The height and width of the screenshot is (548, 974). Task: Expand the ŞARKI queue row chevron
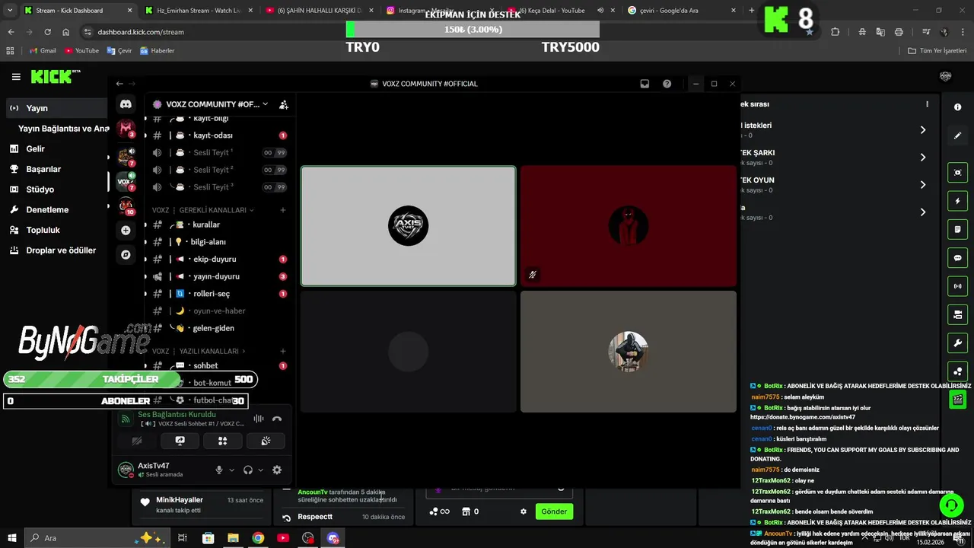point(923,158)
